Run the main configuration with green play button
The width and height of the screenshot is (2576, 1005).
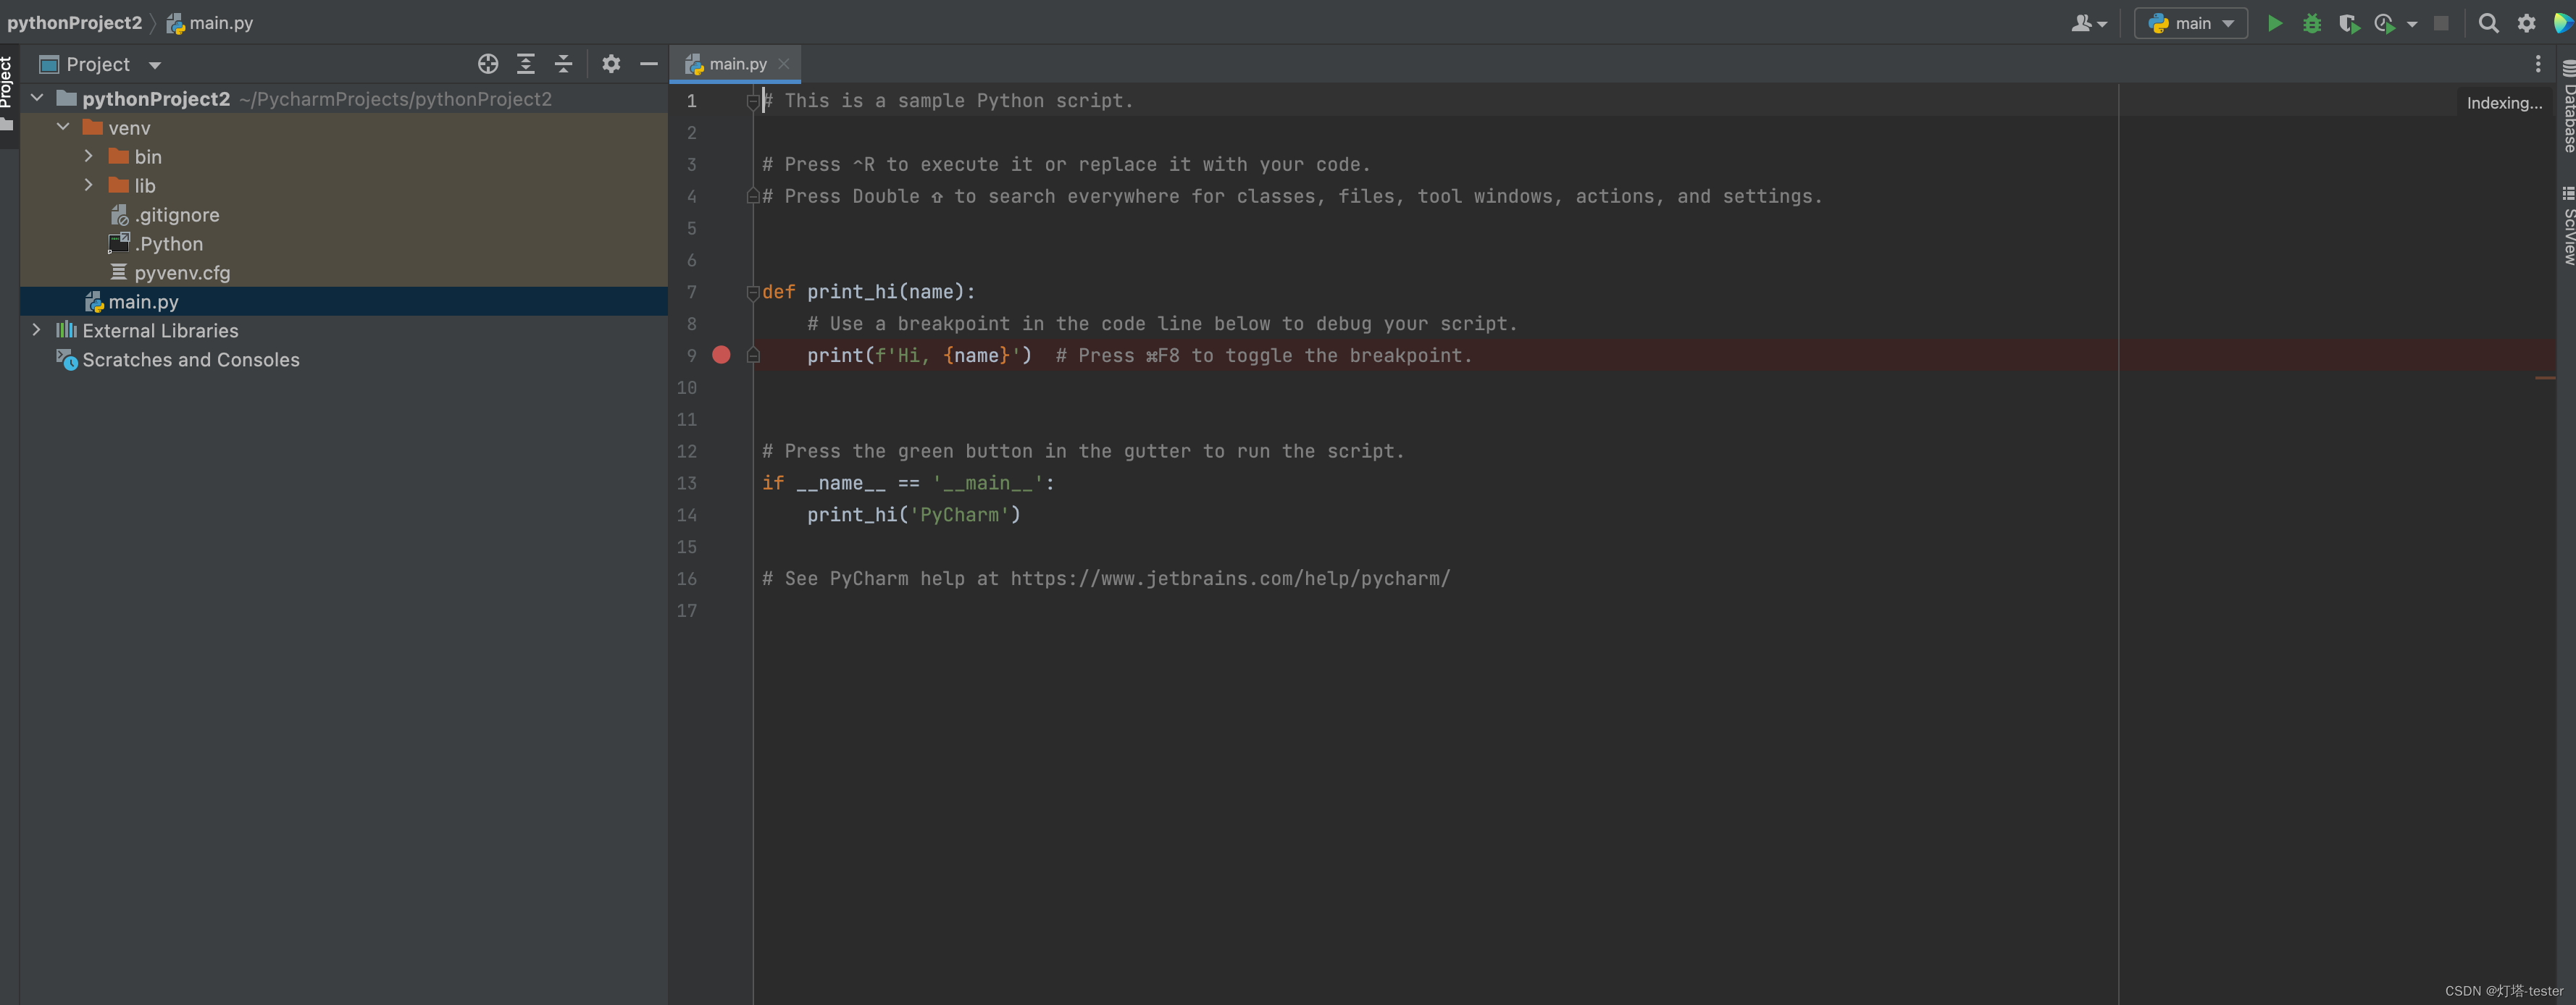pyautogui.click(x=2274, y=23)
